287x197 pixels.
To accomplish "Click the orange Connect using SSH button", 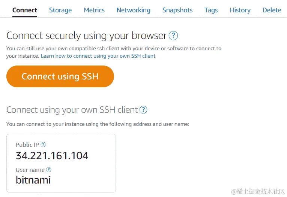I will tap(60, 76).
